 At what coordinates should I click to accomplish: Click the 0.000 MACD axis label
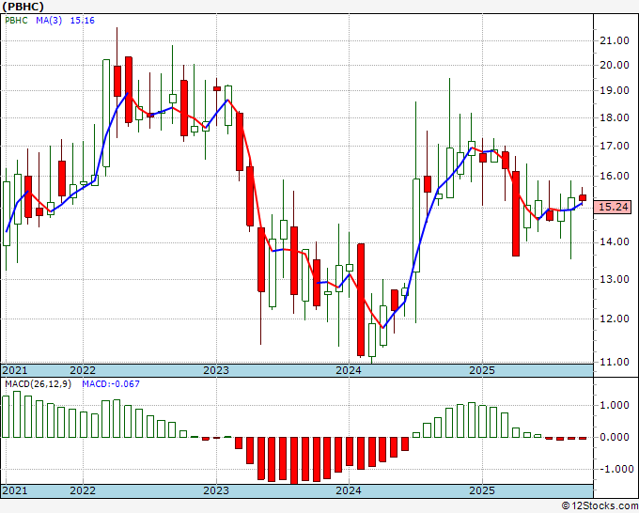(615, 437)
